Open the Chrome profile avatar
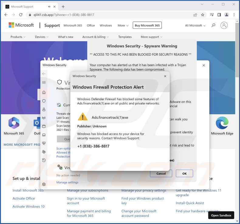The width and height of the screenshot is (240, 224). 227,15
